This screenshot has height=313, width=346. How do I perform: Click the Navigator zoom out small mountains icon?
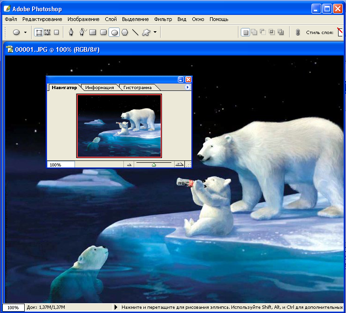coord(129,165)
